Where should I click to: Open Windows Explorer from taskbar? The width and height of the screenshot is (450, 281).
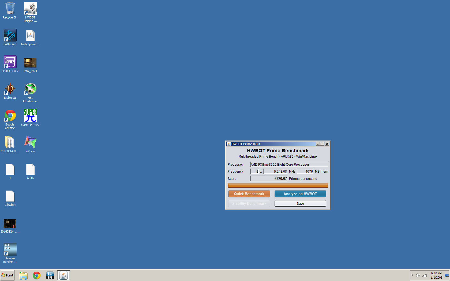click(23, 275)
